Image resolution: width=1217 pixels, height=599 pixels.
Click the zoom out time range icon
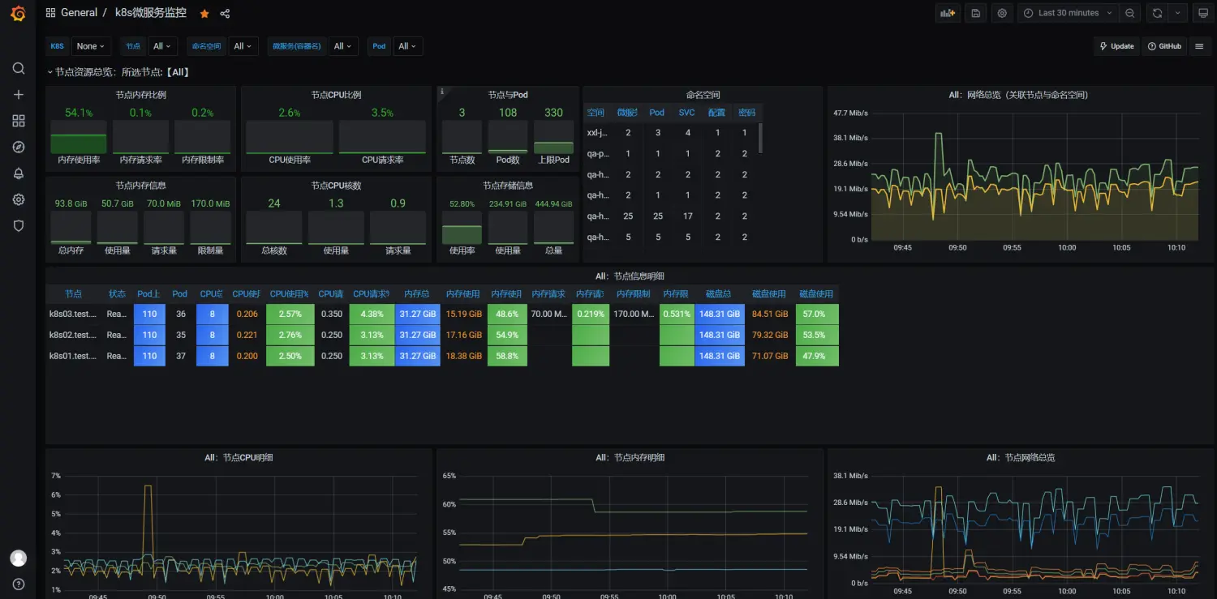point(1129,13)
